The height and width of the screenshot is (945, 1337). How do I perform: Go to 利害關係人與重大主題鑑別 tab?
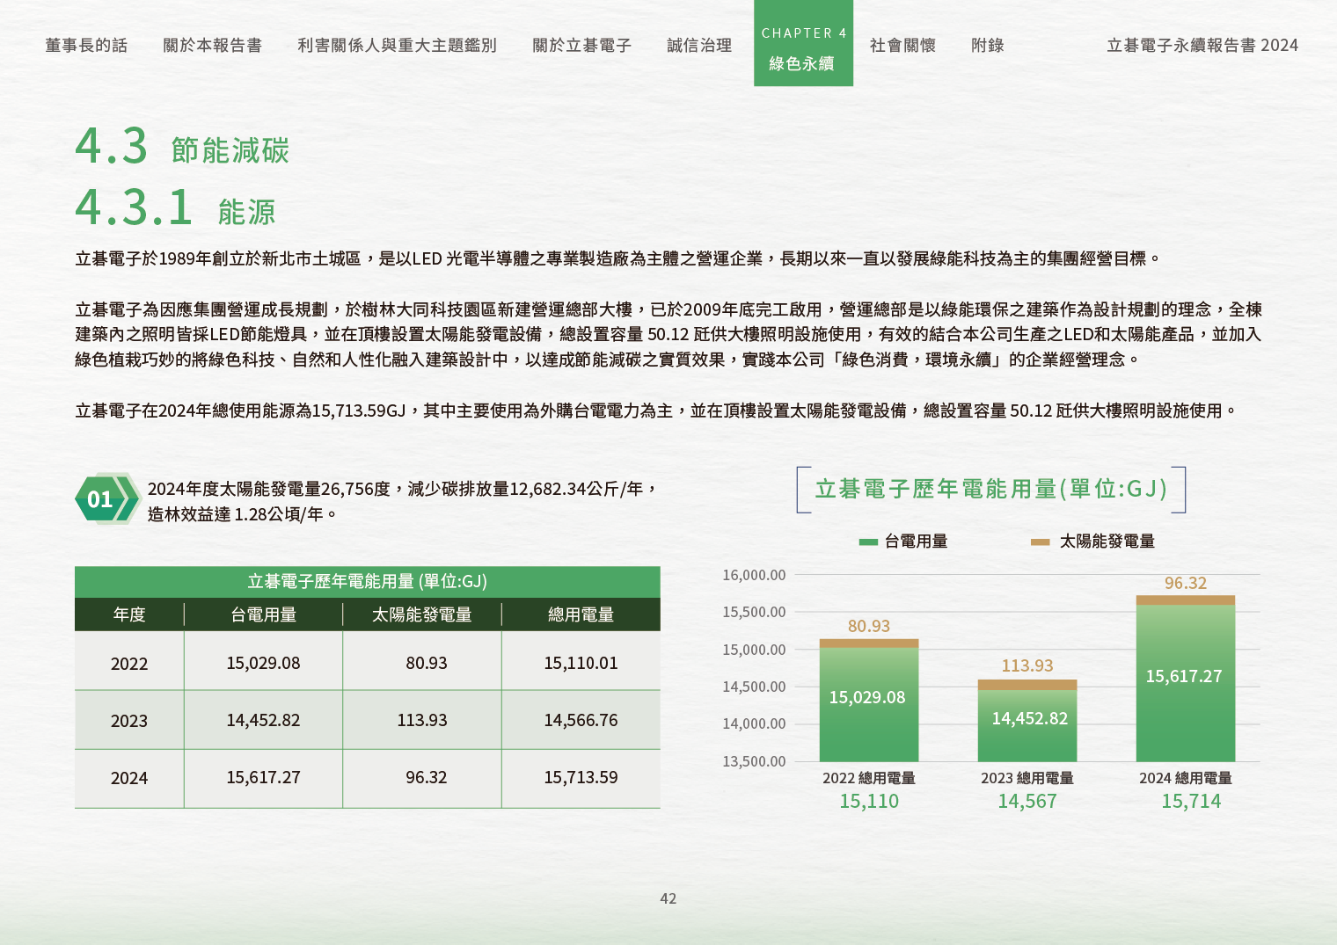397,46
